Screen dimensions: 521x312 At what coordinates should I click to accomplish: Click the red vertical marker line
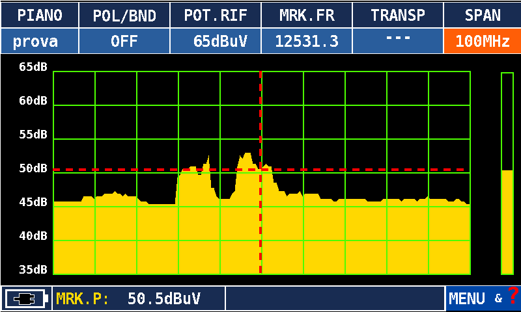click(x=260, y=172)
